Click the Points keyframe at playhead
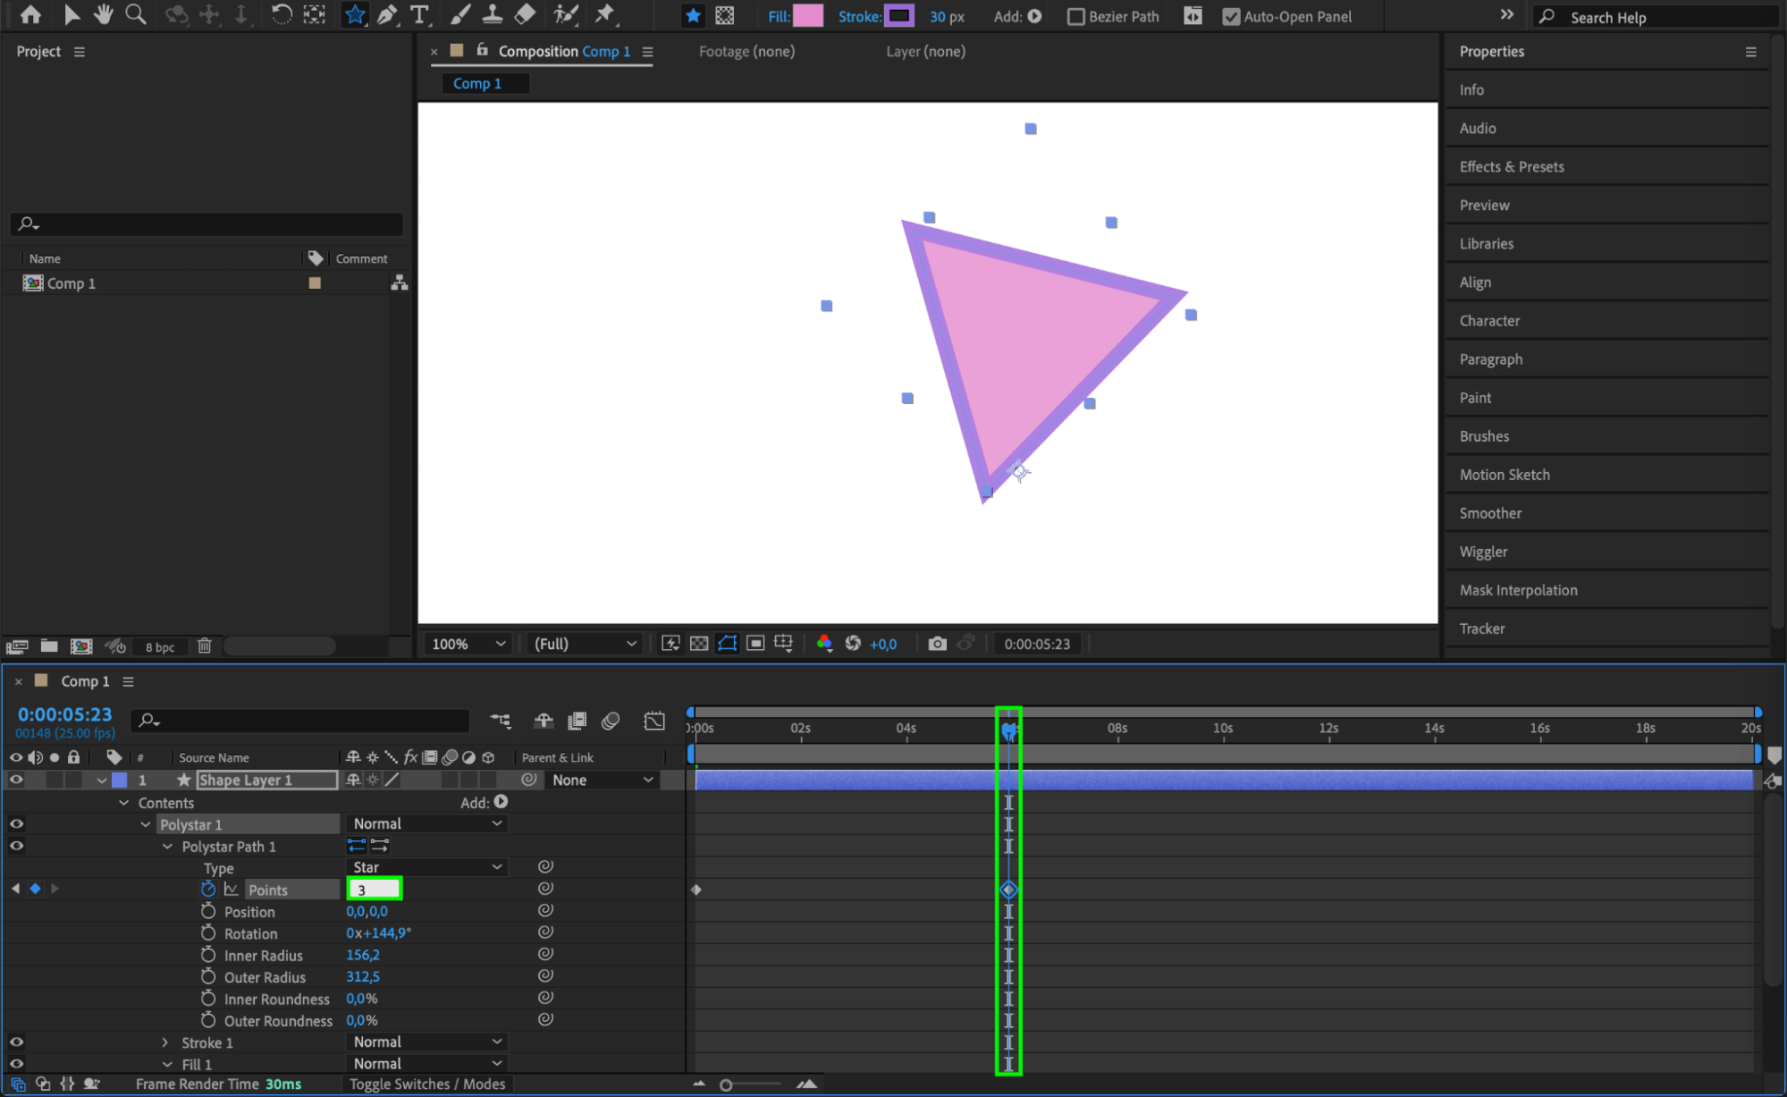The width and height of the screenshot is (1787, 1097). (1008, 890)
